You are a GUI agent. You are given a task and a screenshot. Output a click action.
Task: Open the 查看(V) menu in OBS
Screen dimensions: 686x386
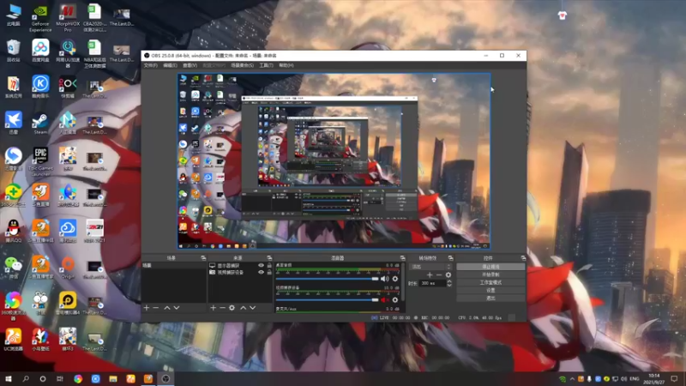coord(190,65)
